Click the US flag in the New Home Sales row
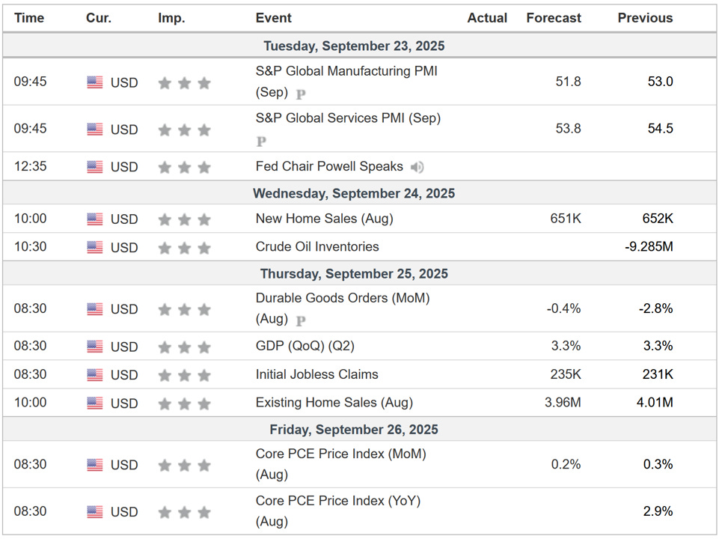 tap(95, 219)
